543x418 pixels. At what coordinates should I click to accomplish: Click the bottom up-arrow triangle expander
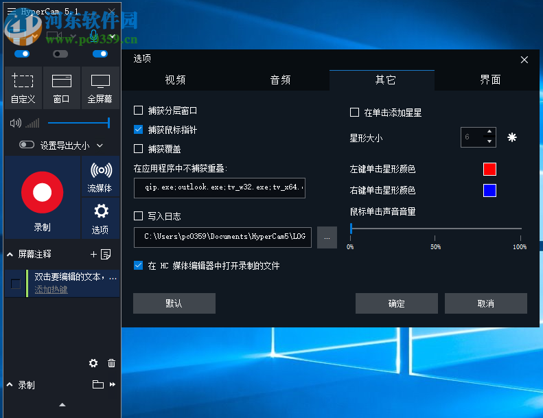(62, 404)
